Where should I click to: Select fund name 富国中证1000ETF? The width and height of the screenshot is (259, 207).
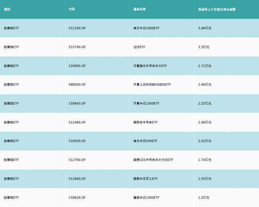pyautogui.click(x=147, y=198)
